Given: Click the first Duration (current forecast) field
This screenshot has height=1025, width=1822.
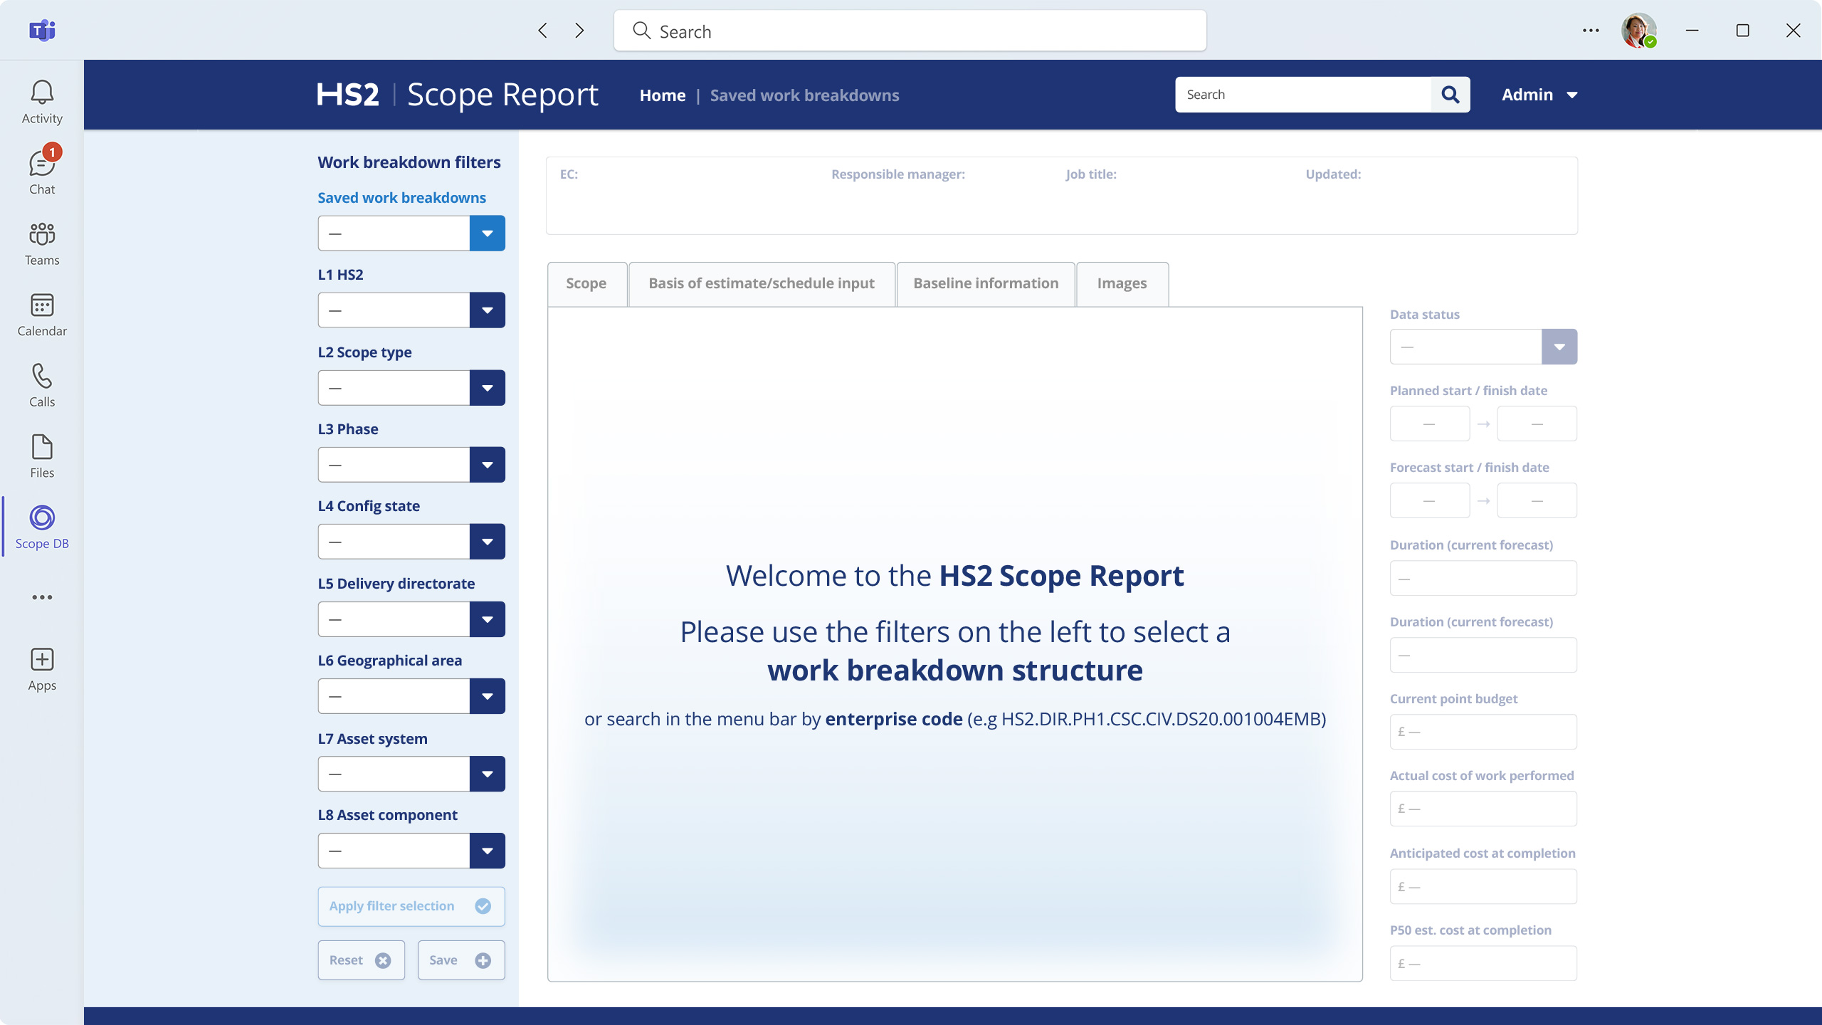Looking at the screenshot, I should click(x=1483, y=578).
